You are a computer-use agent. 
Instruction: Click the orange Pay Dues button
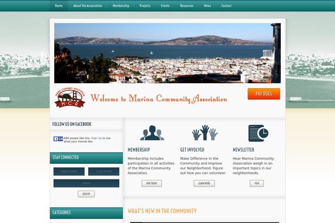tap(264, 94)
